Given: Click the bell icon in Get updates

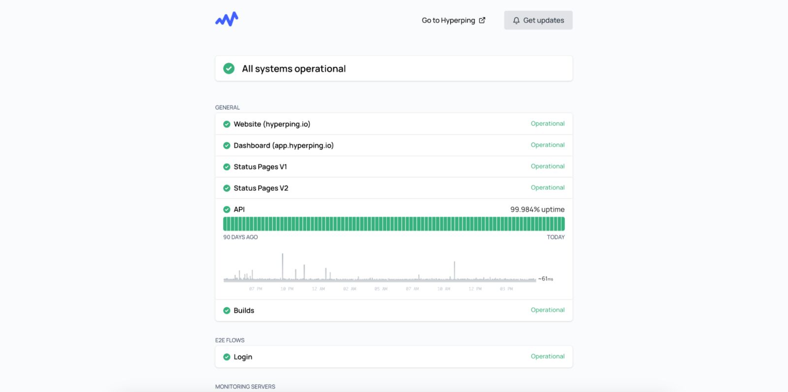Looking at the screenshot, I should point(516,21).
